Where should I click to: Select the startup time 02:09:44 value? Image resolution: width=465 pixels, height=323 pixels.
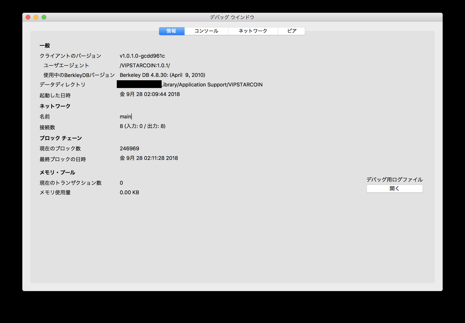[x=150, y=94]
